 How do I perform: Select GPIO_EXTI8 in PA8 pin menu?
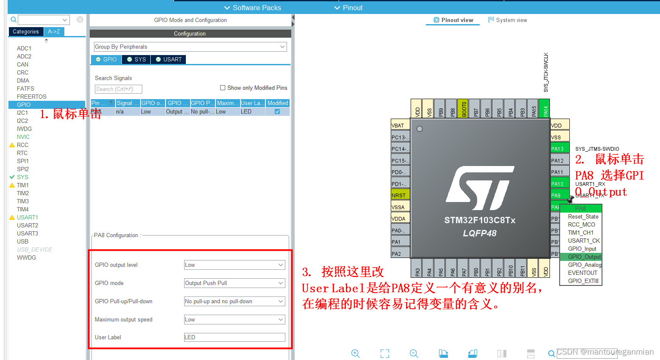(581, 281)
